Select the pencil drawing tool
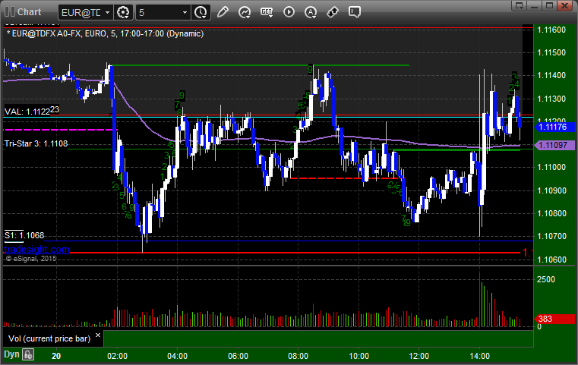The image size is (578, 365). coord(223,12)
